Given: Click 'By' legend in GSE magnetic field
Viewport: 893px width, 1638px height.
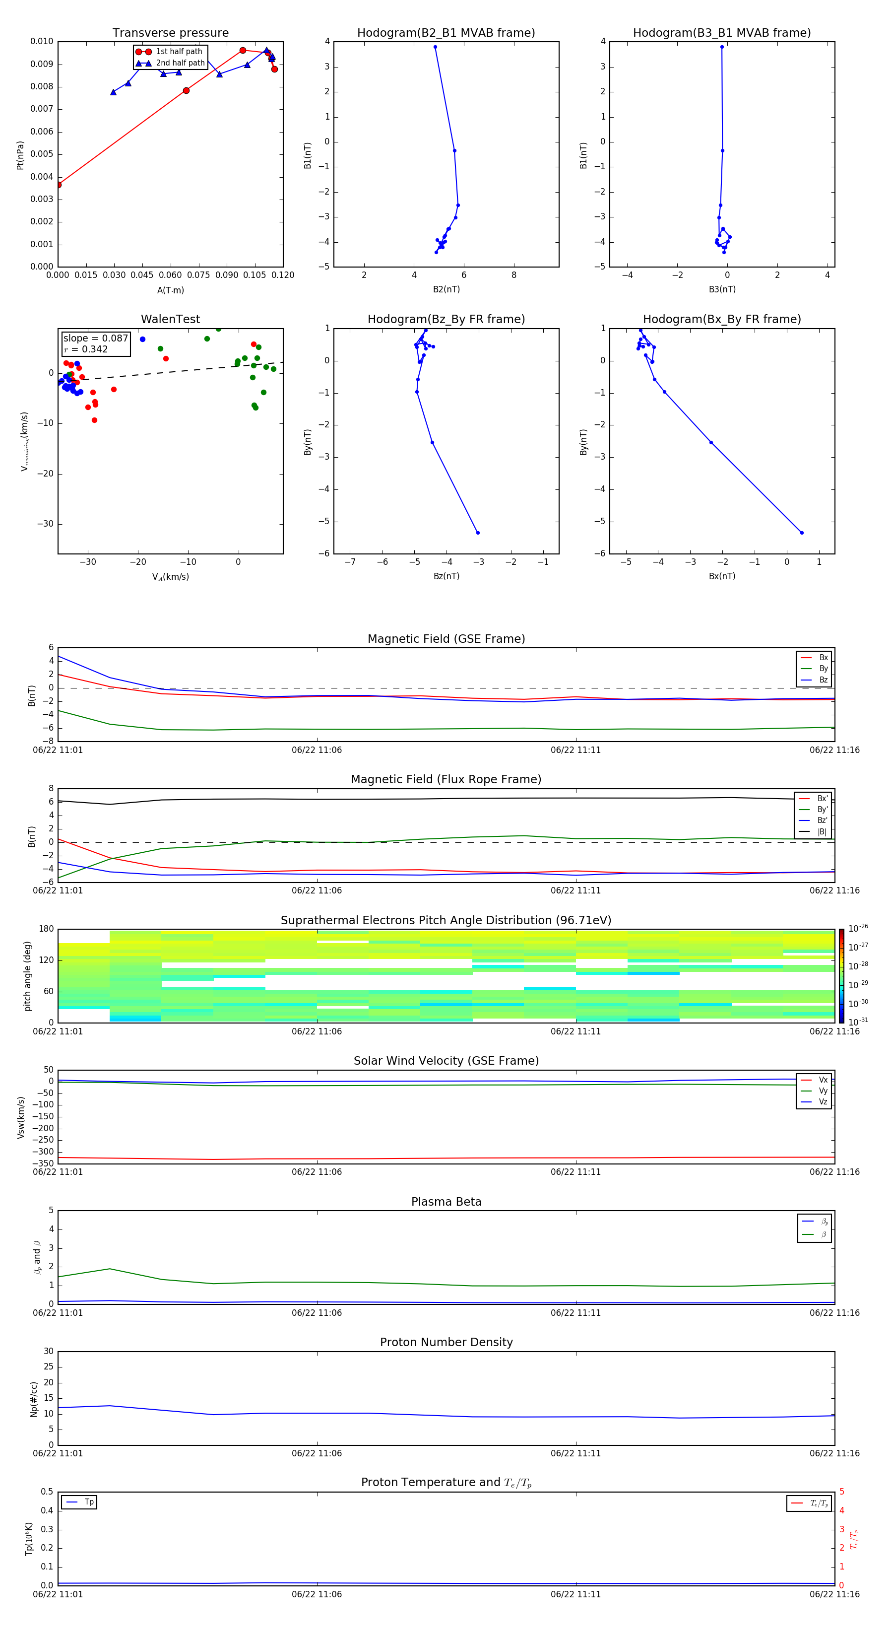Looking at the screenshot, I should 814,668.
